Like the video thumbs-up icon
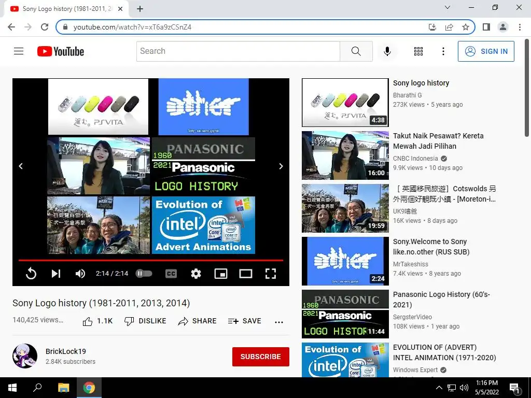 (x=87, y=321)
